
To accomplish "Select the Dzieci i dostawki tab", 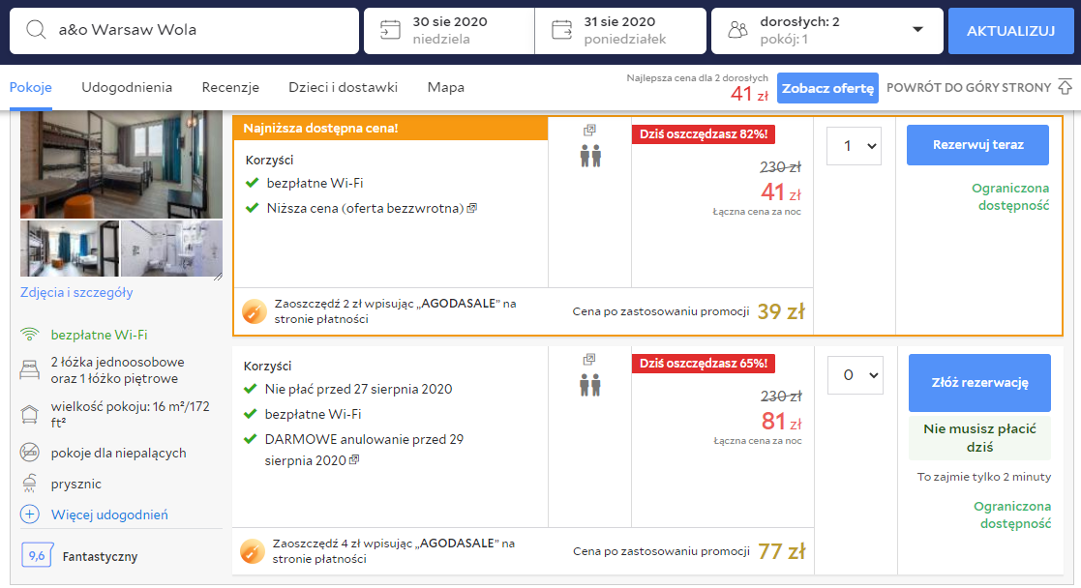I will pos(344,88).
